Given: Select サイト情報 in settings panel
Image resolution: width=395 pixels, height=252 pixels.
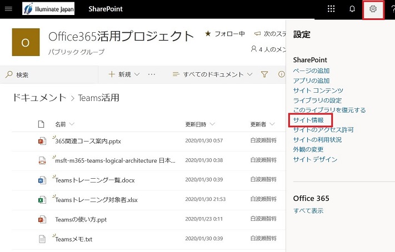Looking at the screenshot, I should coord(308,120).
